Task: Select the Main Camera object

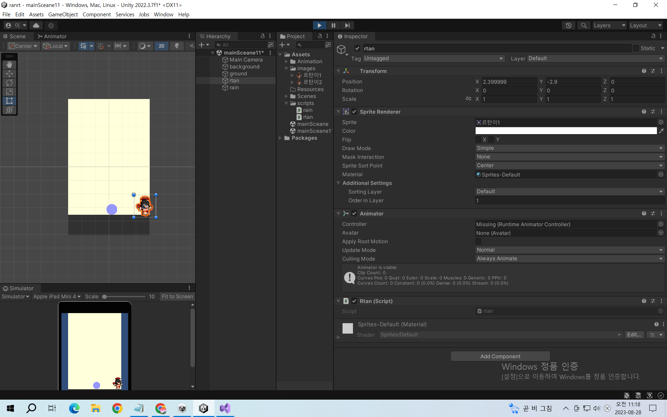Action: (246, 60)
